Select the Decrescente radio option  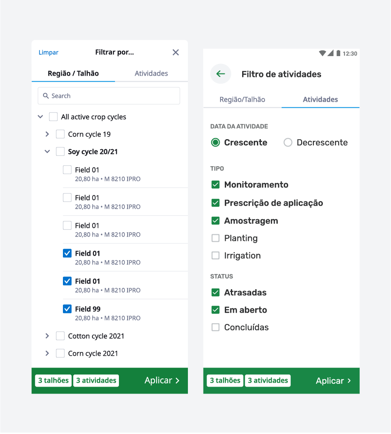pyautogui.click(x=288, y=142)
